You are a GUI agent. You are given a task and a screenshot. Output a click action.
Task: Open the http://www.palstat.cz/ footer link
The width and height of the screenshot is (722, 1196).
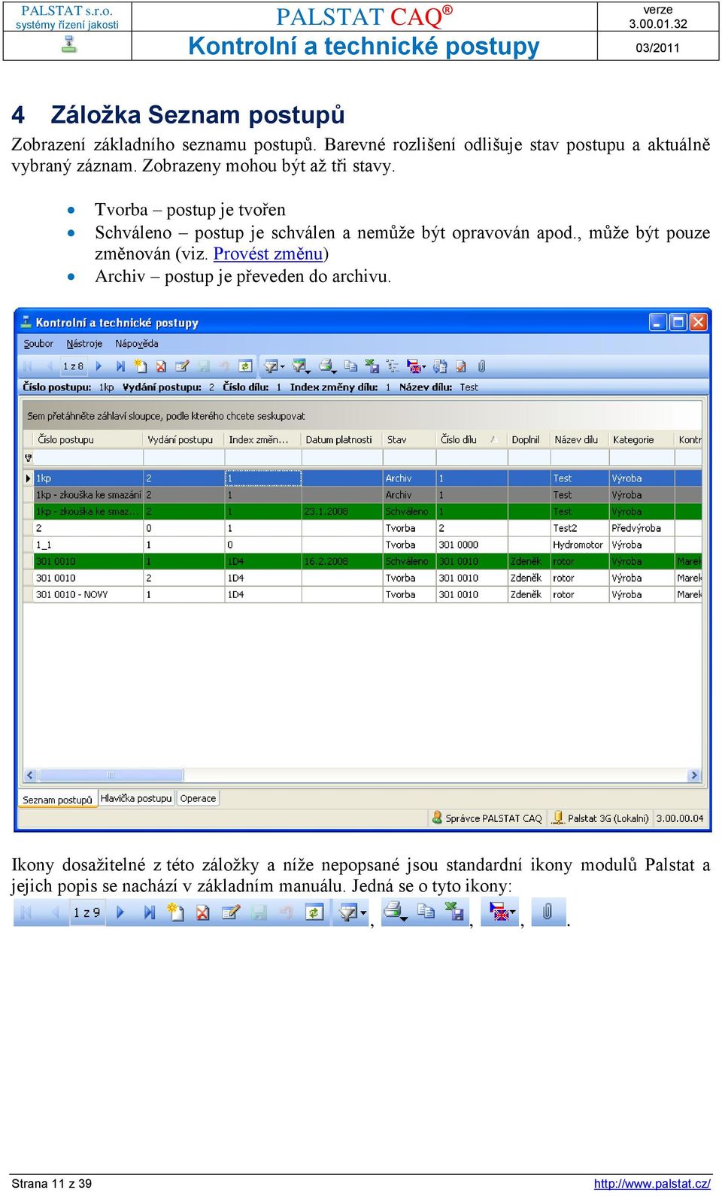[652, 1183]
